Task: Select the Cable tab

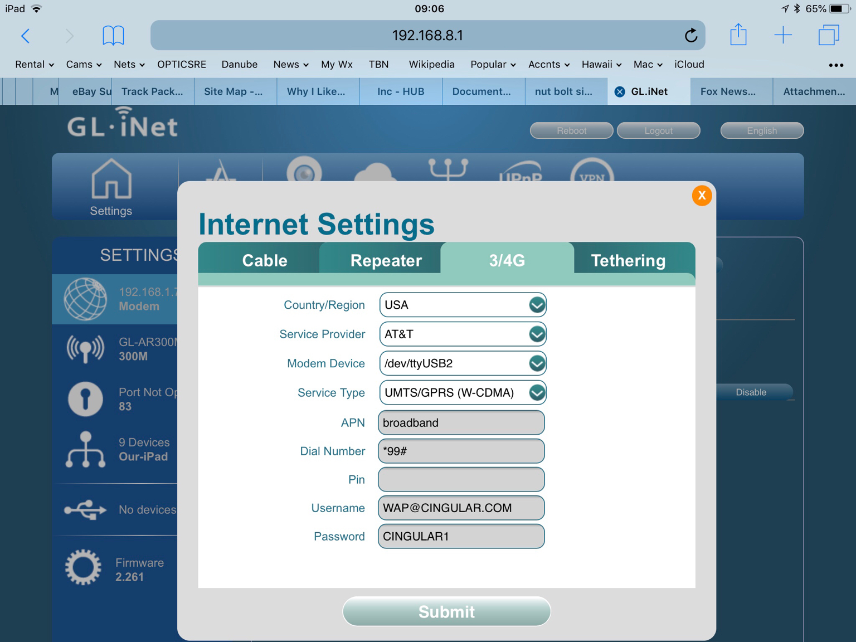Action: [x=264, y=260]
